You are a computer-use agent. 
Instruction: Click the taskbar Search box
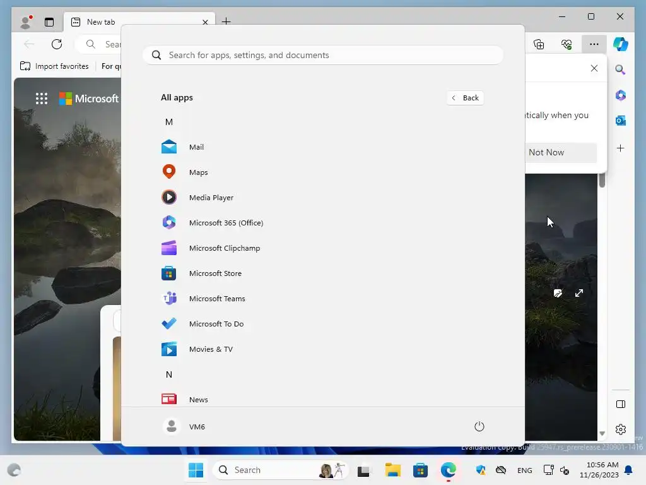pyautogui.click(x=281, y=470)
